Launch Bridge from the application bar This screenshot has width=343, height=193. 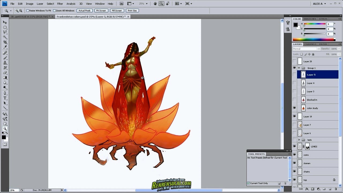tap(121, 4)
